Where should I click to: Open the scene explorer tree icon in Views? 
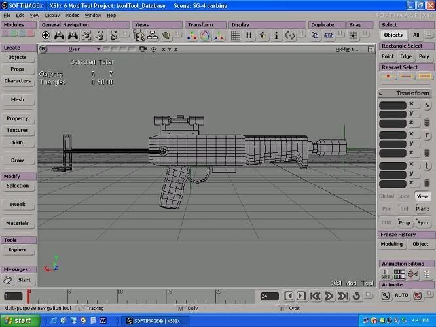(139, 35)
